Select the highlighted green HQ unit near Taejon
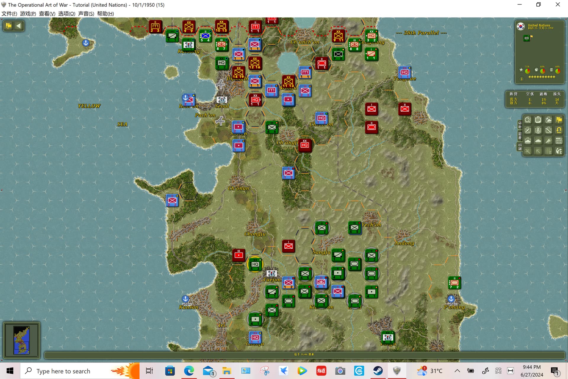Screen dimensions: 568x379 [255, 264]
